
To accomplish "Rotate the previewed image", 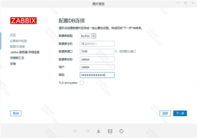I will (x=121, y=131).
